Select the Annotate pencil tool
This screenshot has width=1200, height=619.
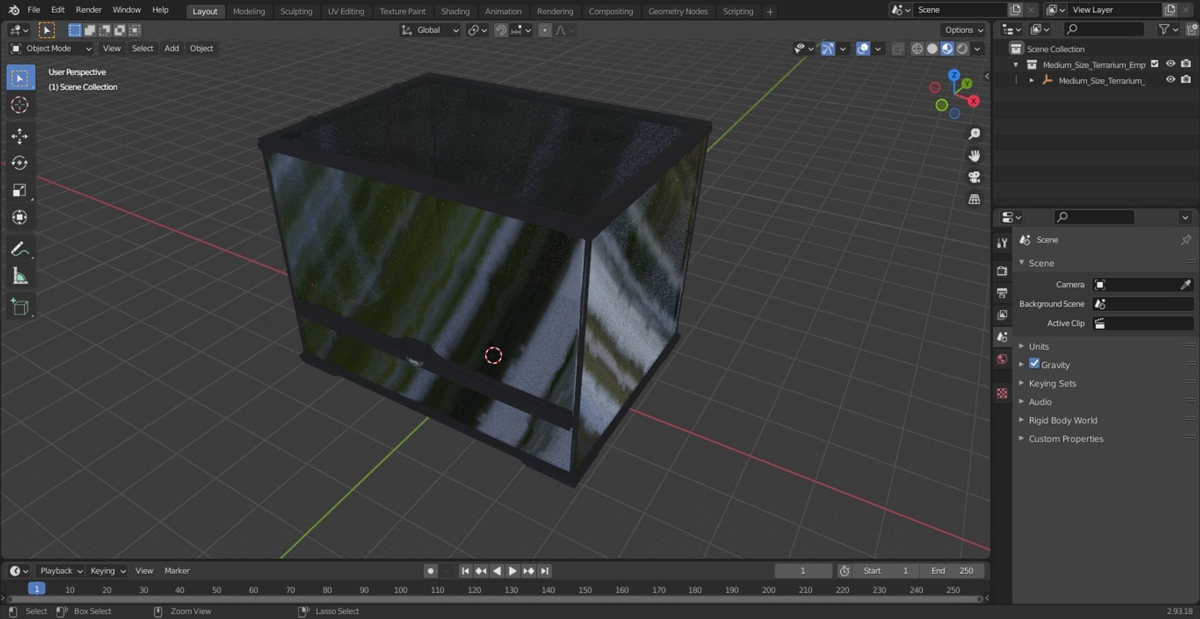pyautogui.click(x=20, y=249)
